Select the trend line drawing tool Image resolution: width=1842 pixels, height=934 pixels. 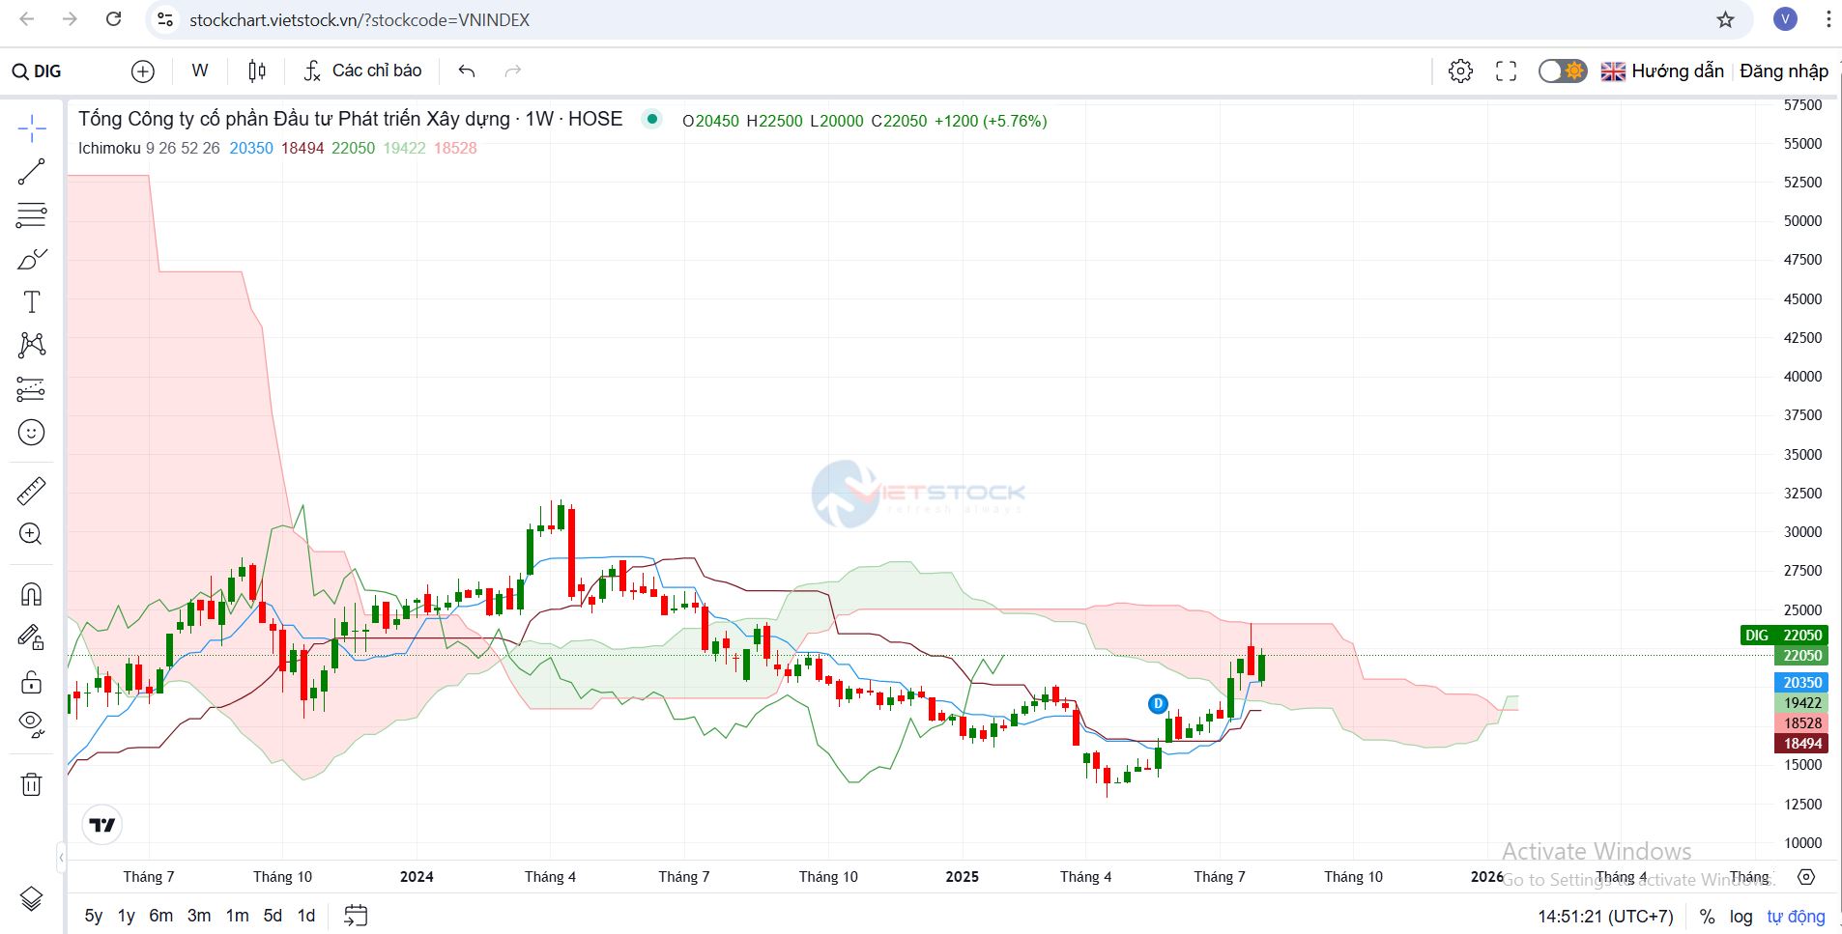[31, 172]
